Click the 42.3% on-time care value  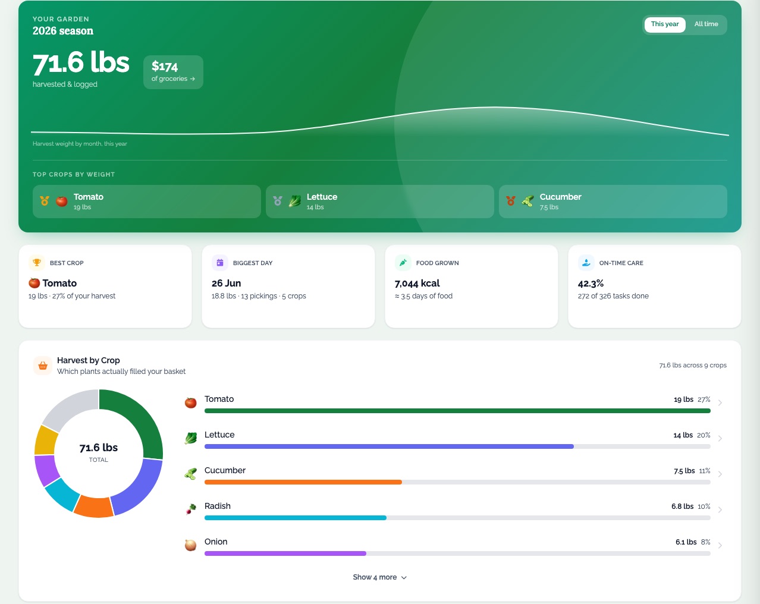coord(591,283)
